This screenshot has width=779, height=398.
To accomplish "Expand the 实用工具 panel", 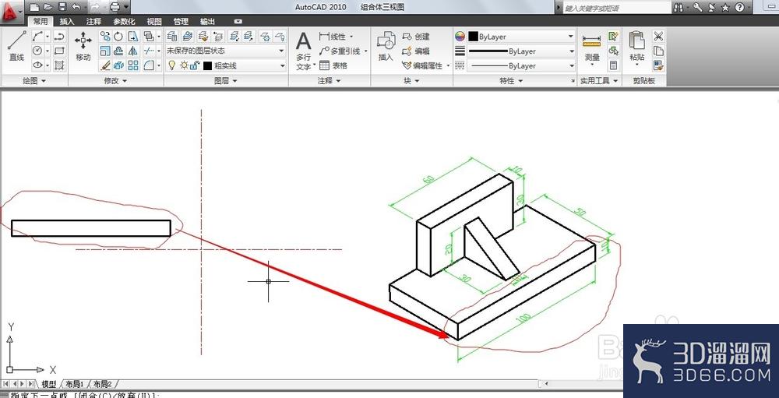I will [x=599, y=80].
